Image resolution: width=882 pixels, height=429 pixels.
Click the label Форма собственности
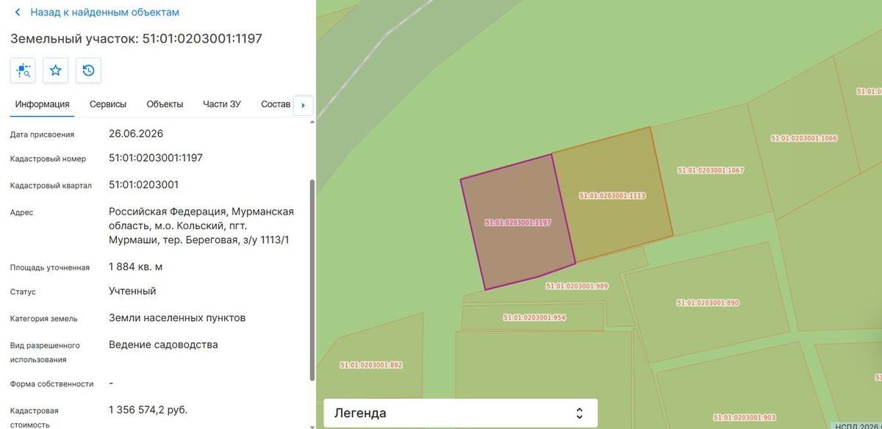click(52, 383)
